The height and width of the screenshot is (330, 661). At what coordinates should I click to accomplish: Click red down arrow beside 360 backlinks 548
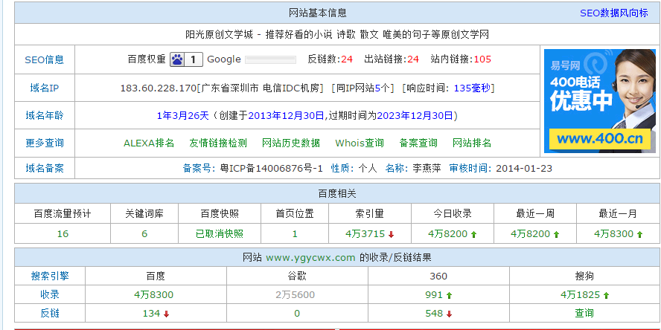click(449, 314)
